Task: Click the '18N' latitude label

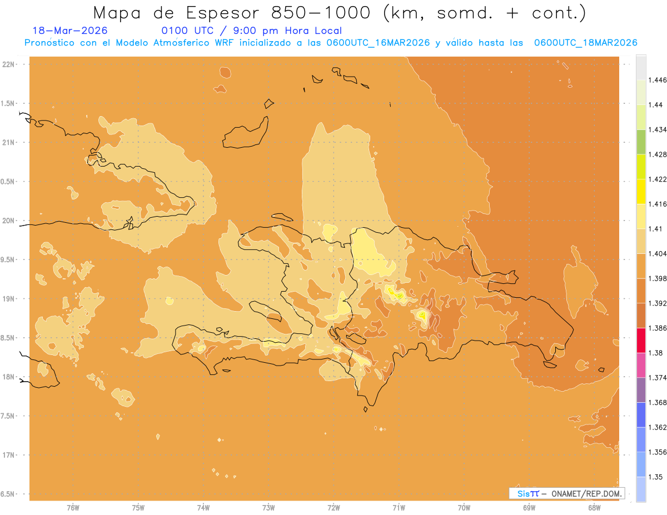Action: pyautogui.click(x=9, y=377)
